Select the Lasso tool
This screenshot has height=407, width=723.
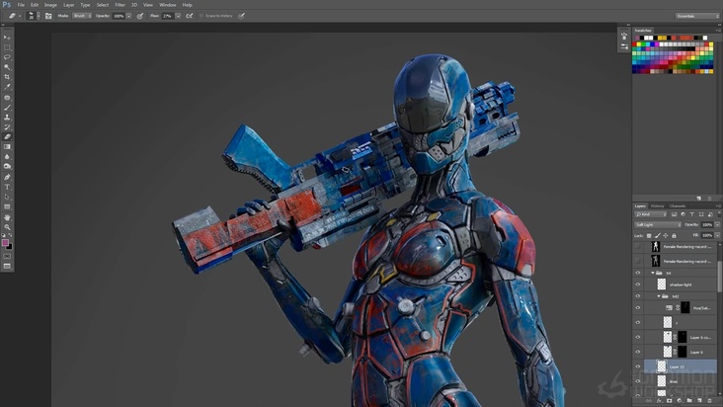tap(7, 57)
